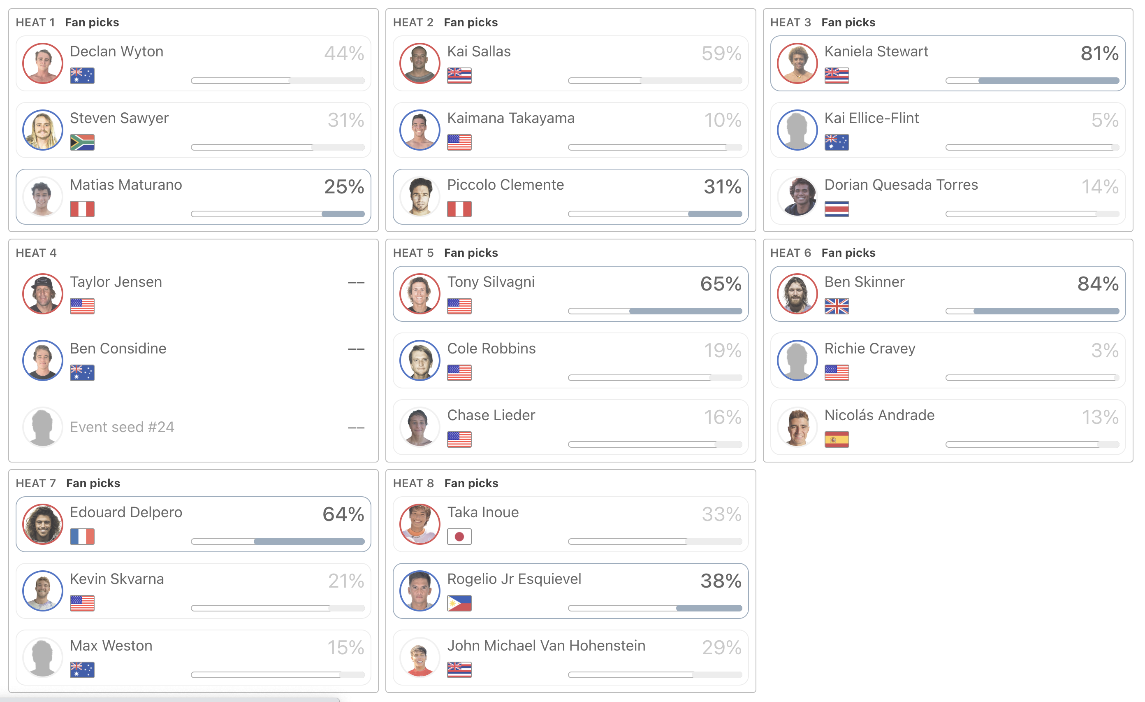Viewport: 1145px width, 702px height.
Task: Open Kaniela Stewart's profile photo
Action: 797,63
